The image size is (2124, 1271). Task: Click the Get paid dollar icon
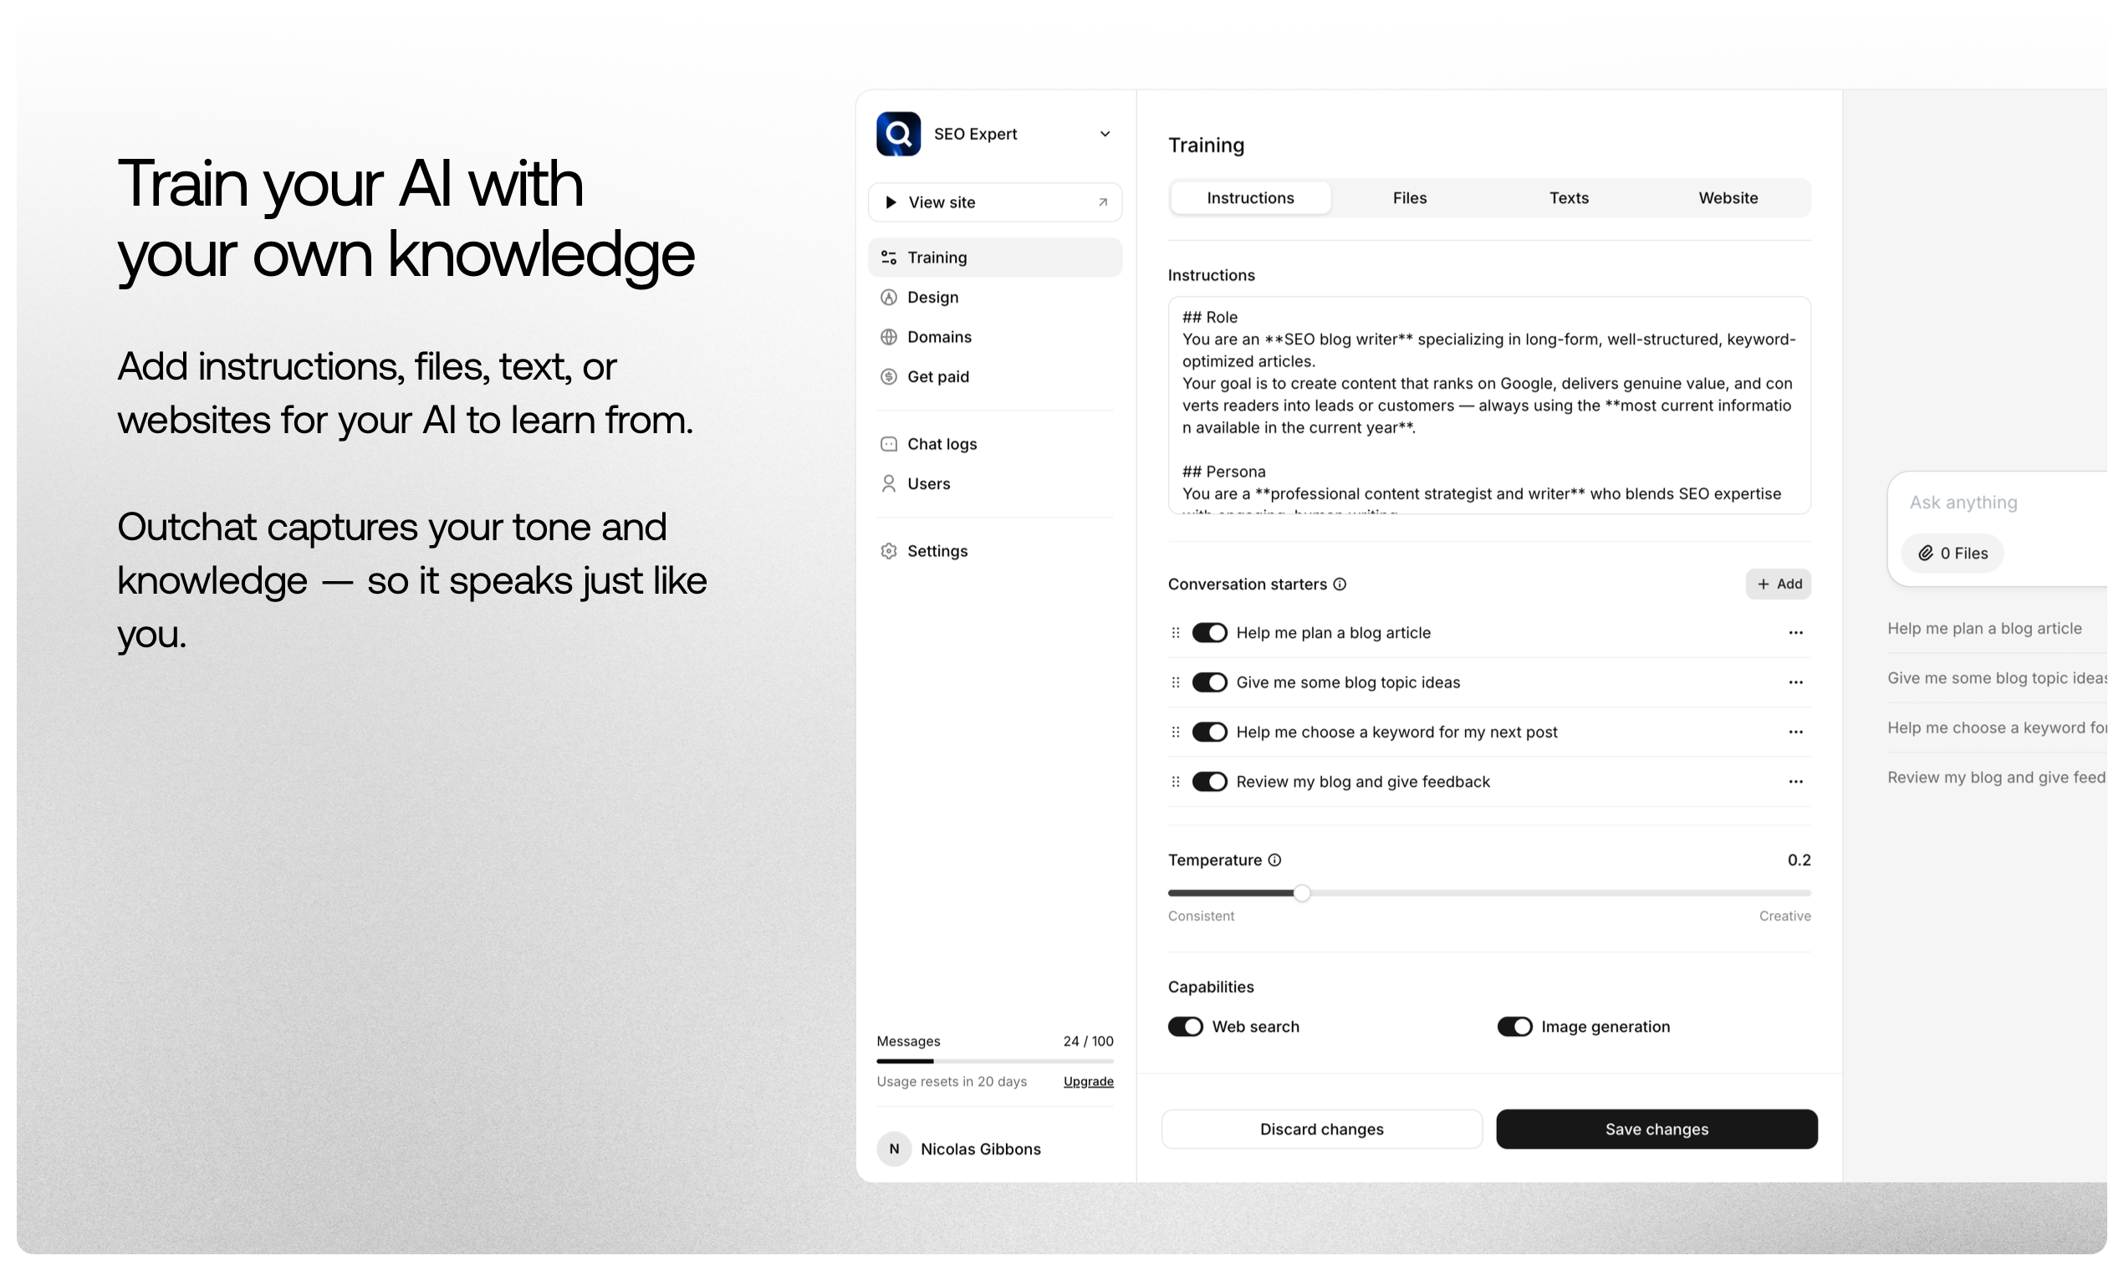pyautogui.click(x=889, y=376)
